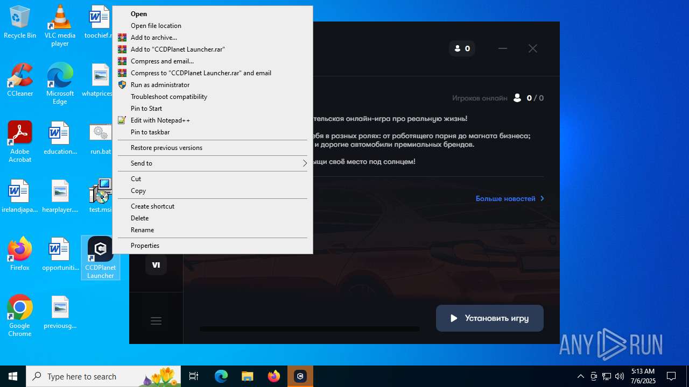
Task: Choose Copy in the context menu
Action: (213, 191)
